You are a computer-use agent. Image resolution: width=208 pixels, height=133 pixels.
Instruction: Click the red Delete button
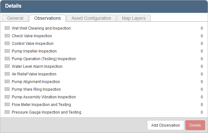(x=195, y=125)
